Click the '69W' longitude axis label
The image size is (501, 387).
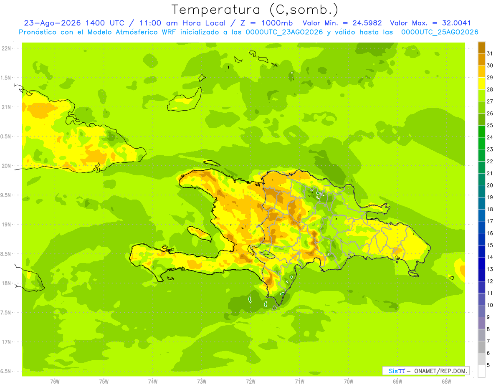[x=397, y=382]
